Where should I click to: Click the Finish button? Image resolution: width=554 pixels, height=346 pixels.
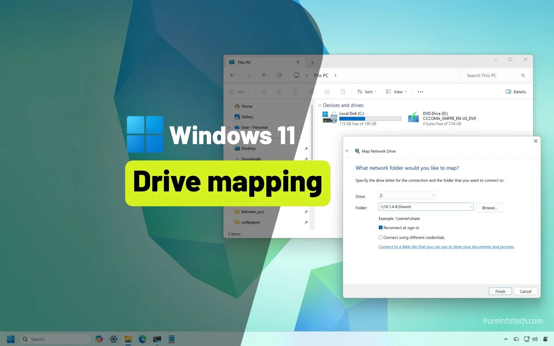(x=500, y=291)
